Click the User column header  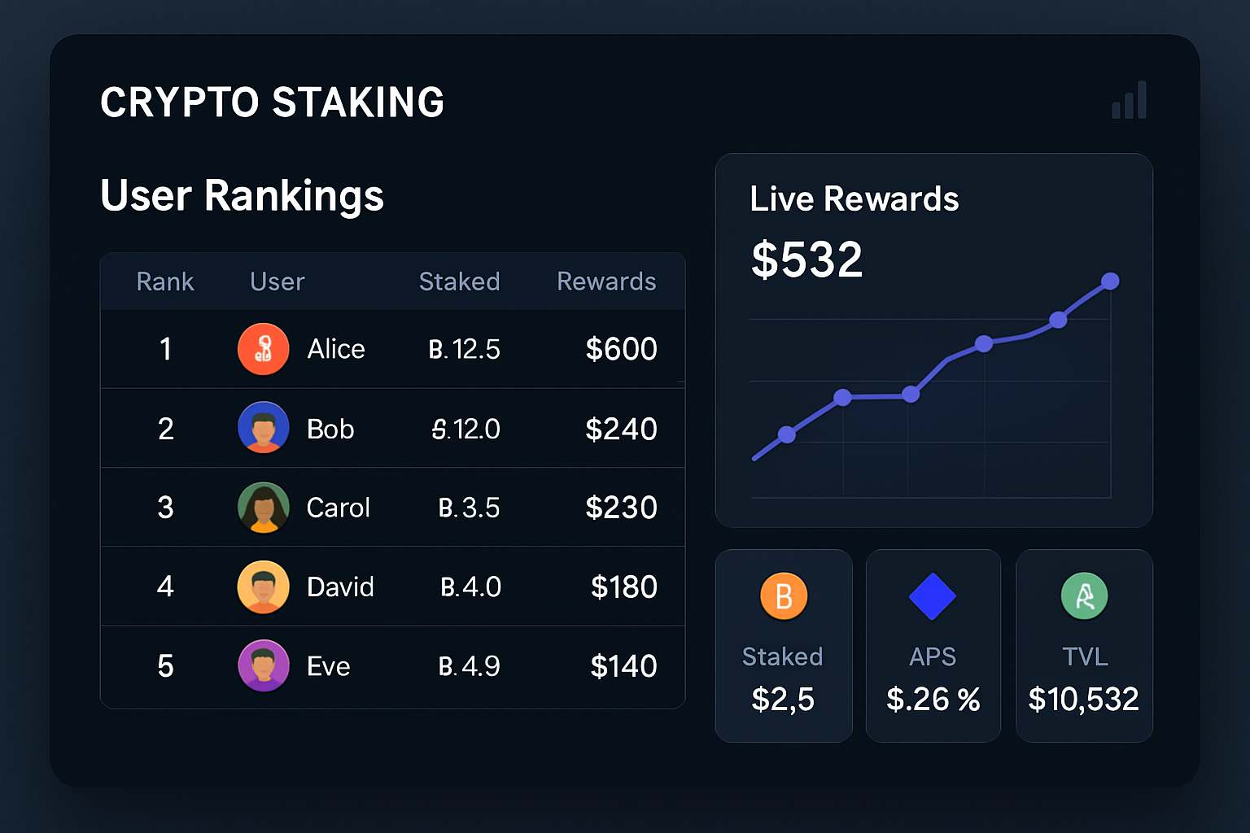tap(277, 281)
